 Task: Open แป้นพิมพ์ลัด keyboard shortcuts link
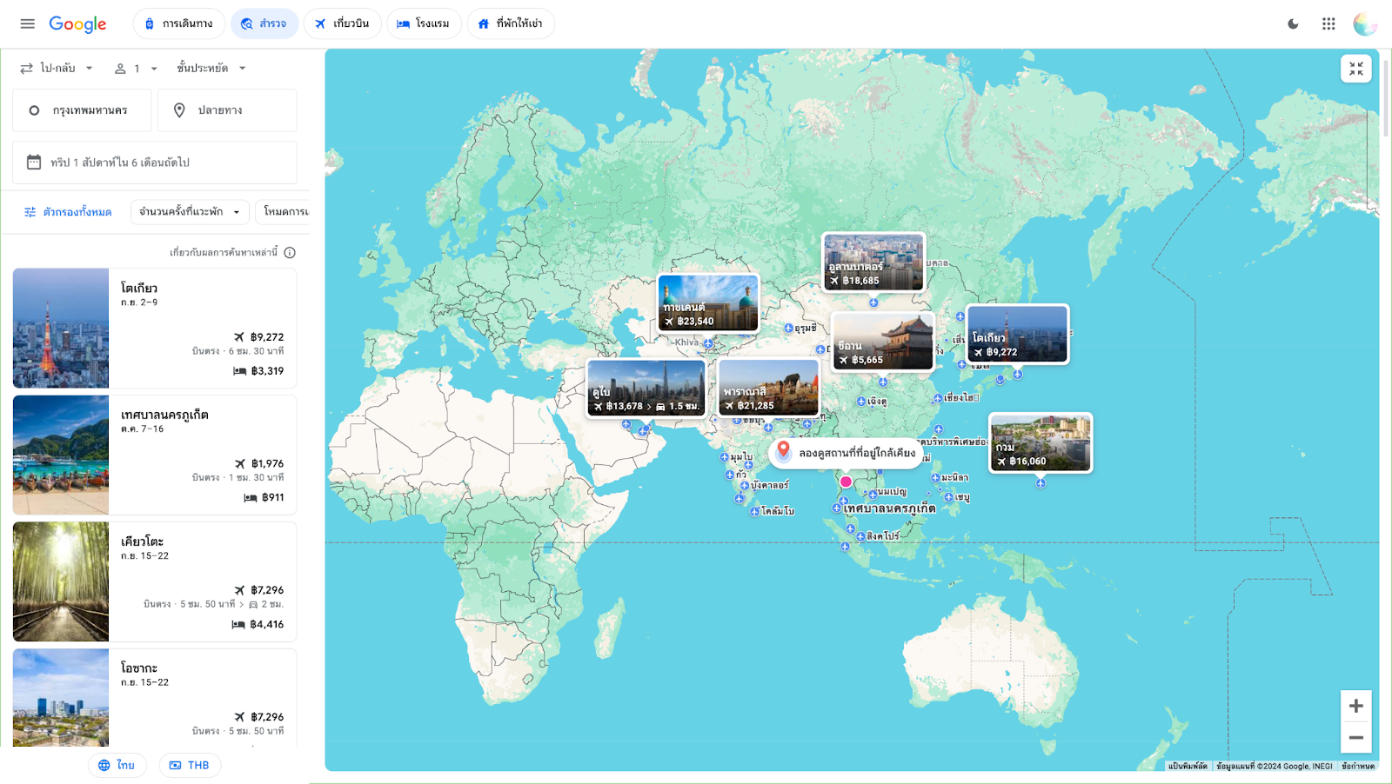pos(1188,766)
